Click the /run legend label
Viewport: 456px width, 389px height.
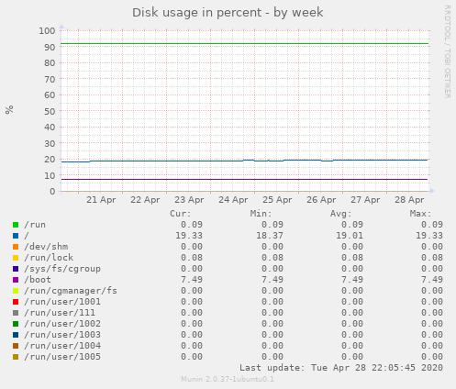tap(35, 225)
